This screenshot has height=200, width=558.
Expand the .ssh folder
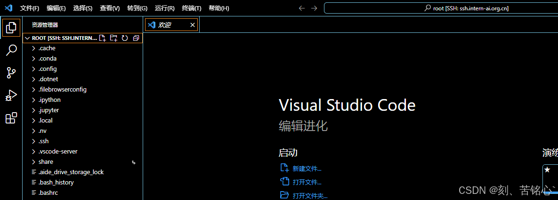coord(82,141)
